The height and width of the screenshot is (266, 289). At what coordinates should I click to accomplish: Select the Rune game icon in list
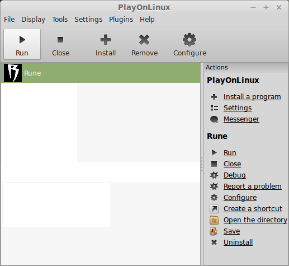click(13, 73)
